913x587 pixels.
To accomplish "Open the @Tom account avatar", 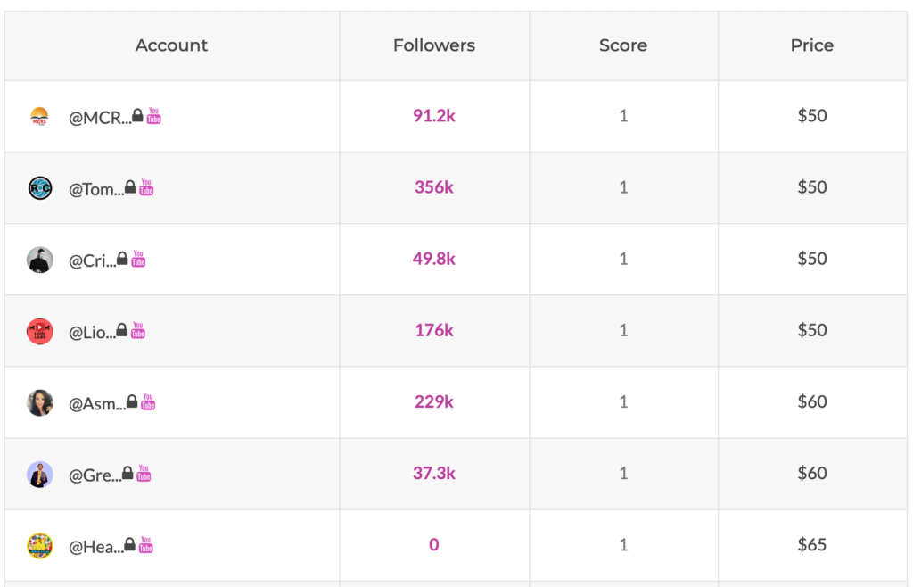I will pos(40,188).
